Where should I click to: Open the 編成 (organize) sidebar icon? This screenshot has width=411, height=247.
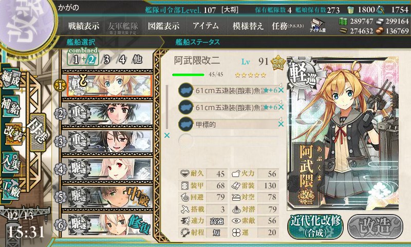pos(11,79)
